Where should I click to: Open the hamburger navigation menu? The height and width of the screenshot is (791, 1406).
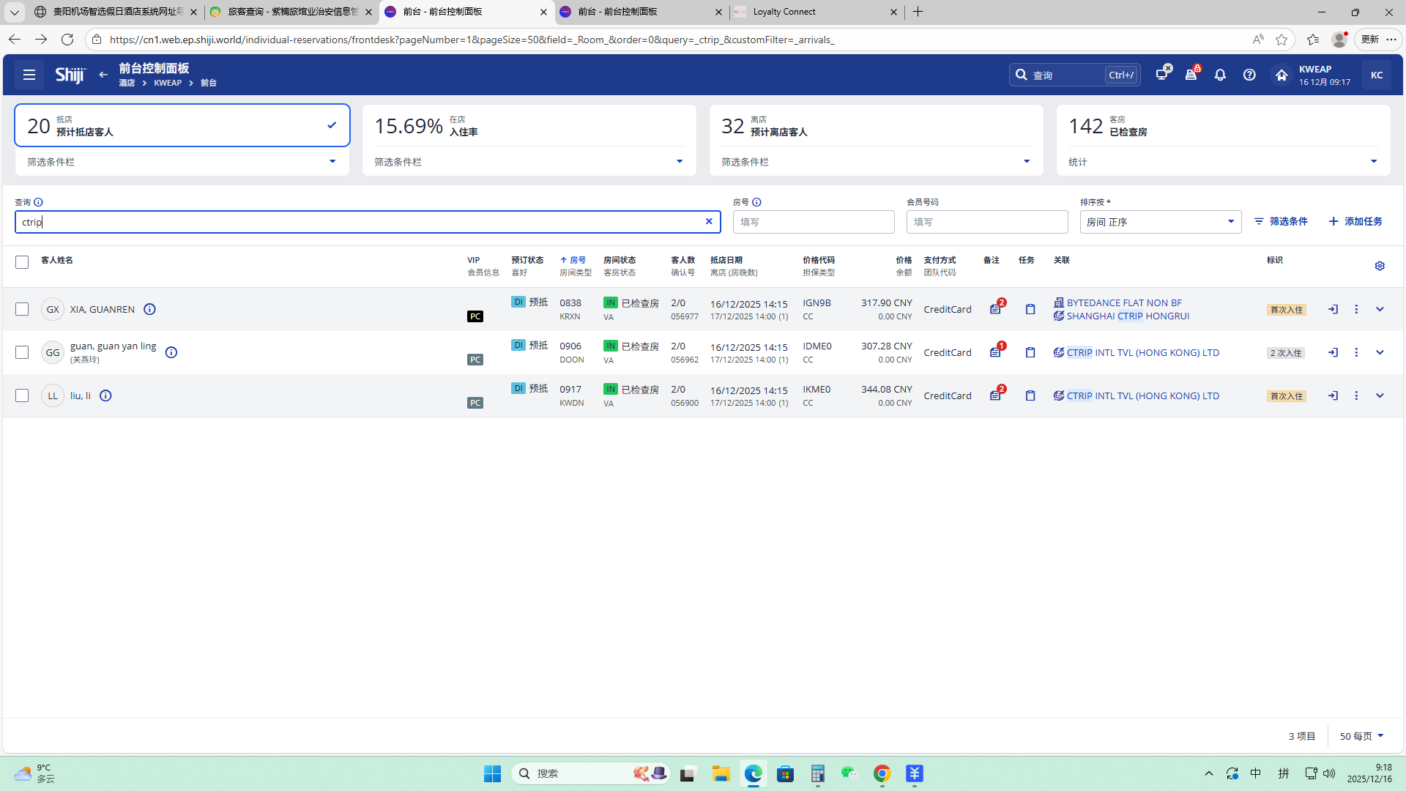(29, 75)
